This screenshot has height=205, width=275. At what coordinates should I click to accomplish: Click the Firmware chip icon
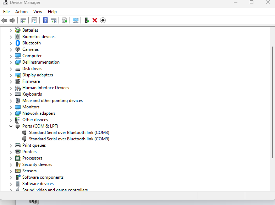tap(17, 81)
